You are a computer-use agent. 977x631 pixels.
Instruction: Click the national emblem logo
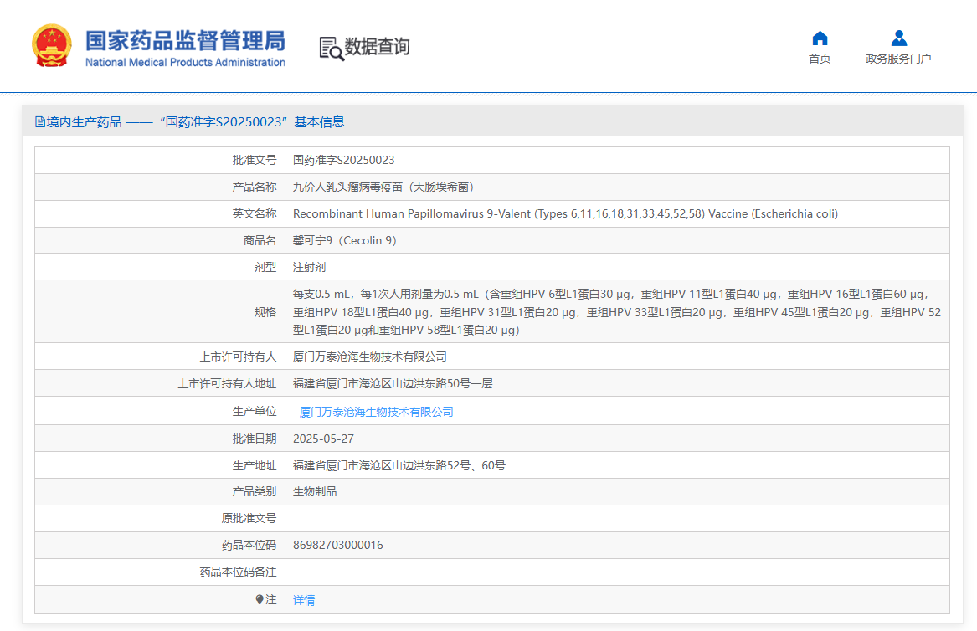[52, 45]
